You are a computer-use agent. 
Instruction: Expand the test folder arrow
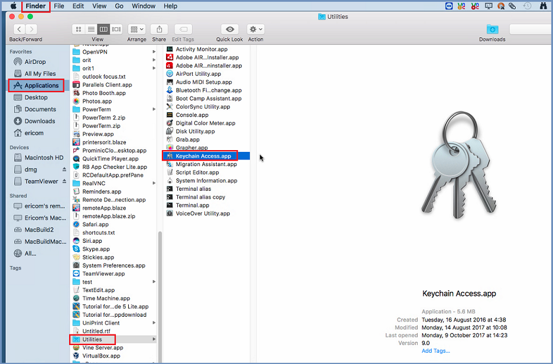pyautogui.click(x=154, y=281)
